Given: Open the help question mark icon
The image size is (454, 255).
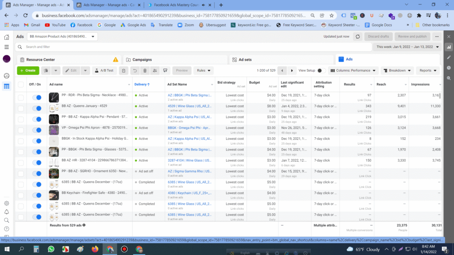Looking at the screenshot, I should (x=7, y=229).
